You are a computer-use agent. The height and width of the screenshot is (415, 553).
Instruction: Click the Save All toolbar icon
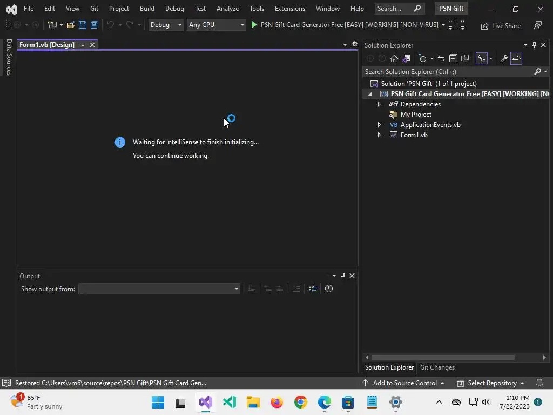pos(94,25)
